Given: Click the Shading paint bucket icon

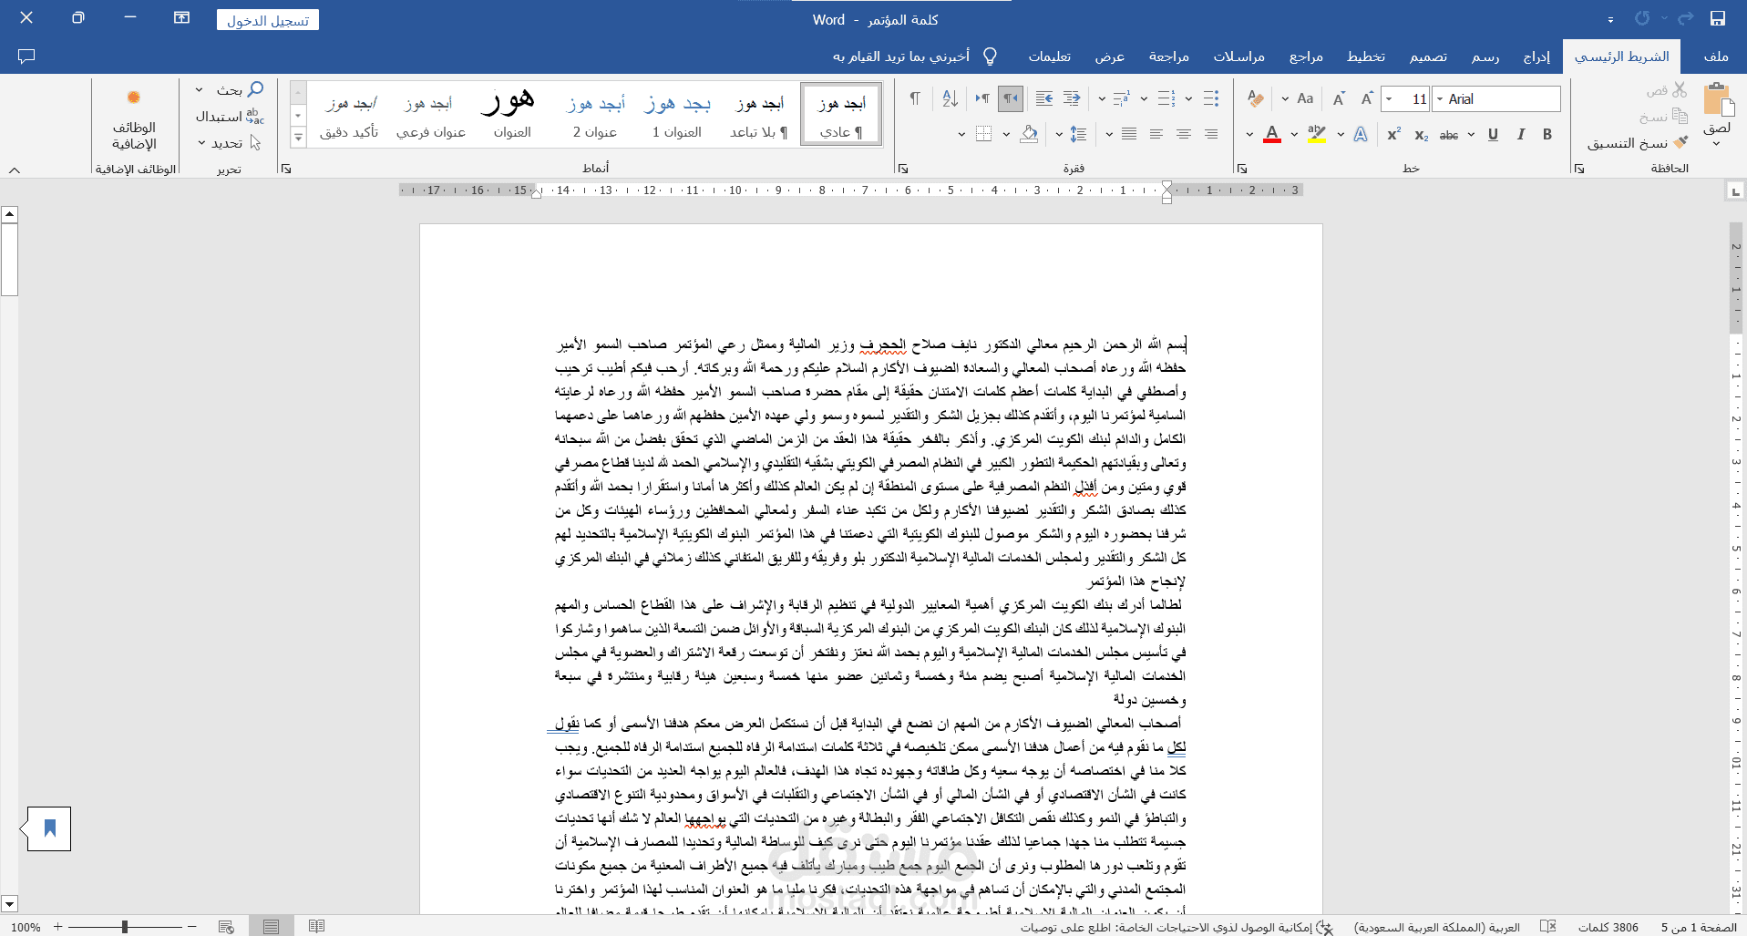Looking at the screenshot, I should click(1029, 135).
